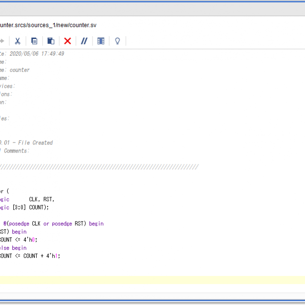Click the Redo arrow in the editor toolbar
This screenshot has height=305, width=305.
point(2,41)
